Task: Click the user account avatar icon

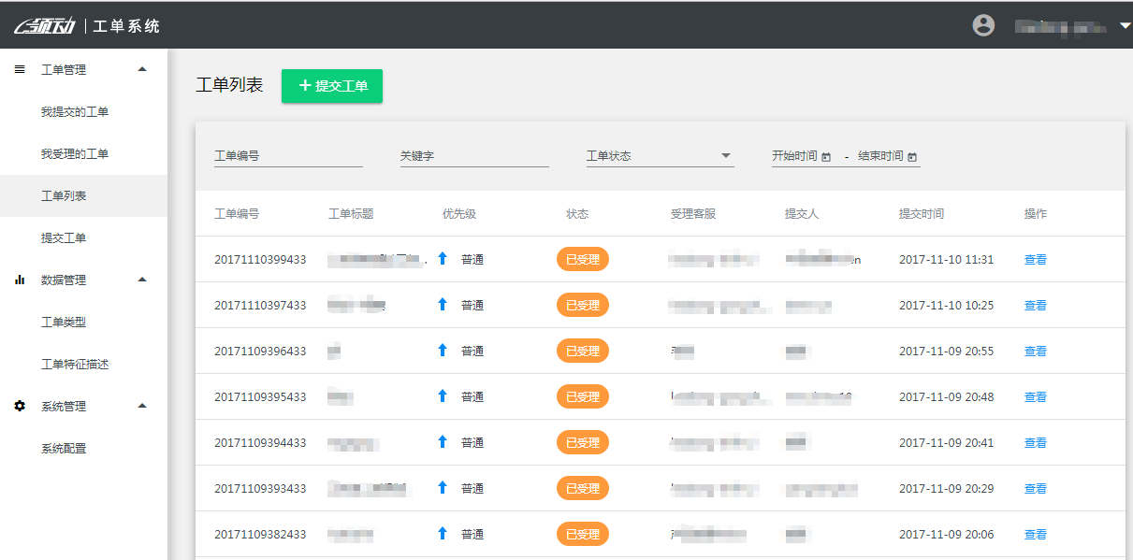Action: coord(983,25)
